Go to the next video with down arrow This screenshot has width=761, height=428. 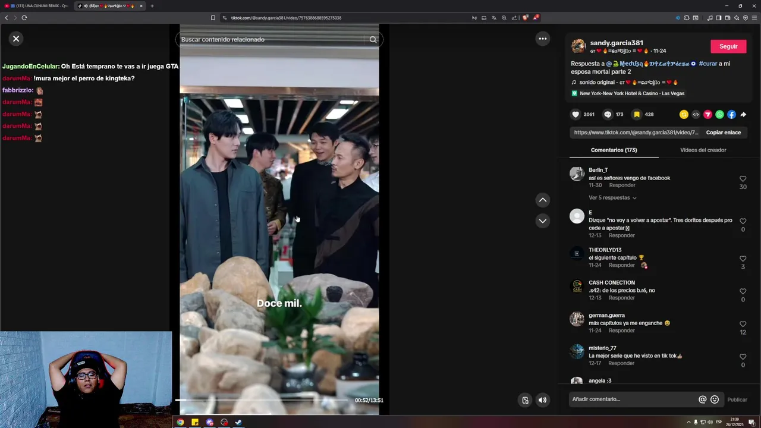[x=542, y=221]
